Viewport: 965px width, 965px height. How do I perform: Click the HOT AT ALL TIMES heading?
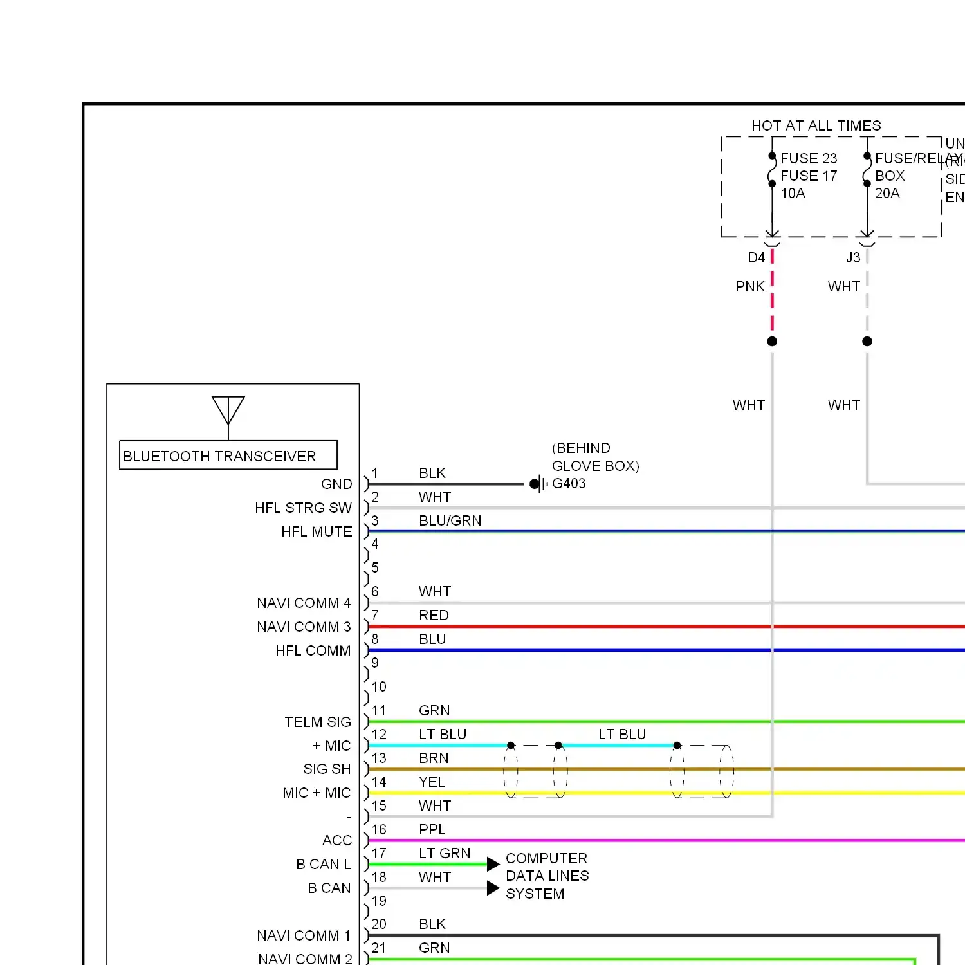tap(816, 125)
